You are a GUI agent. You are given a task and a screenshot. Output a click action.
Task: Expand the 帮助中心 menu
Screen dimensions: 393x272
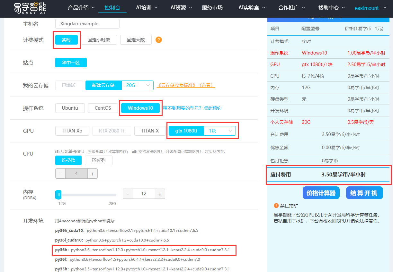332,8
